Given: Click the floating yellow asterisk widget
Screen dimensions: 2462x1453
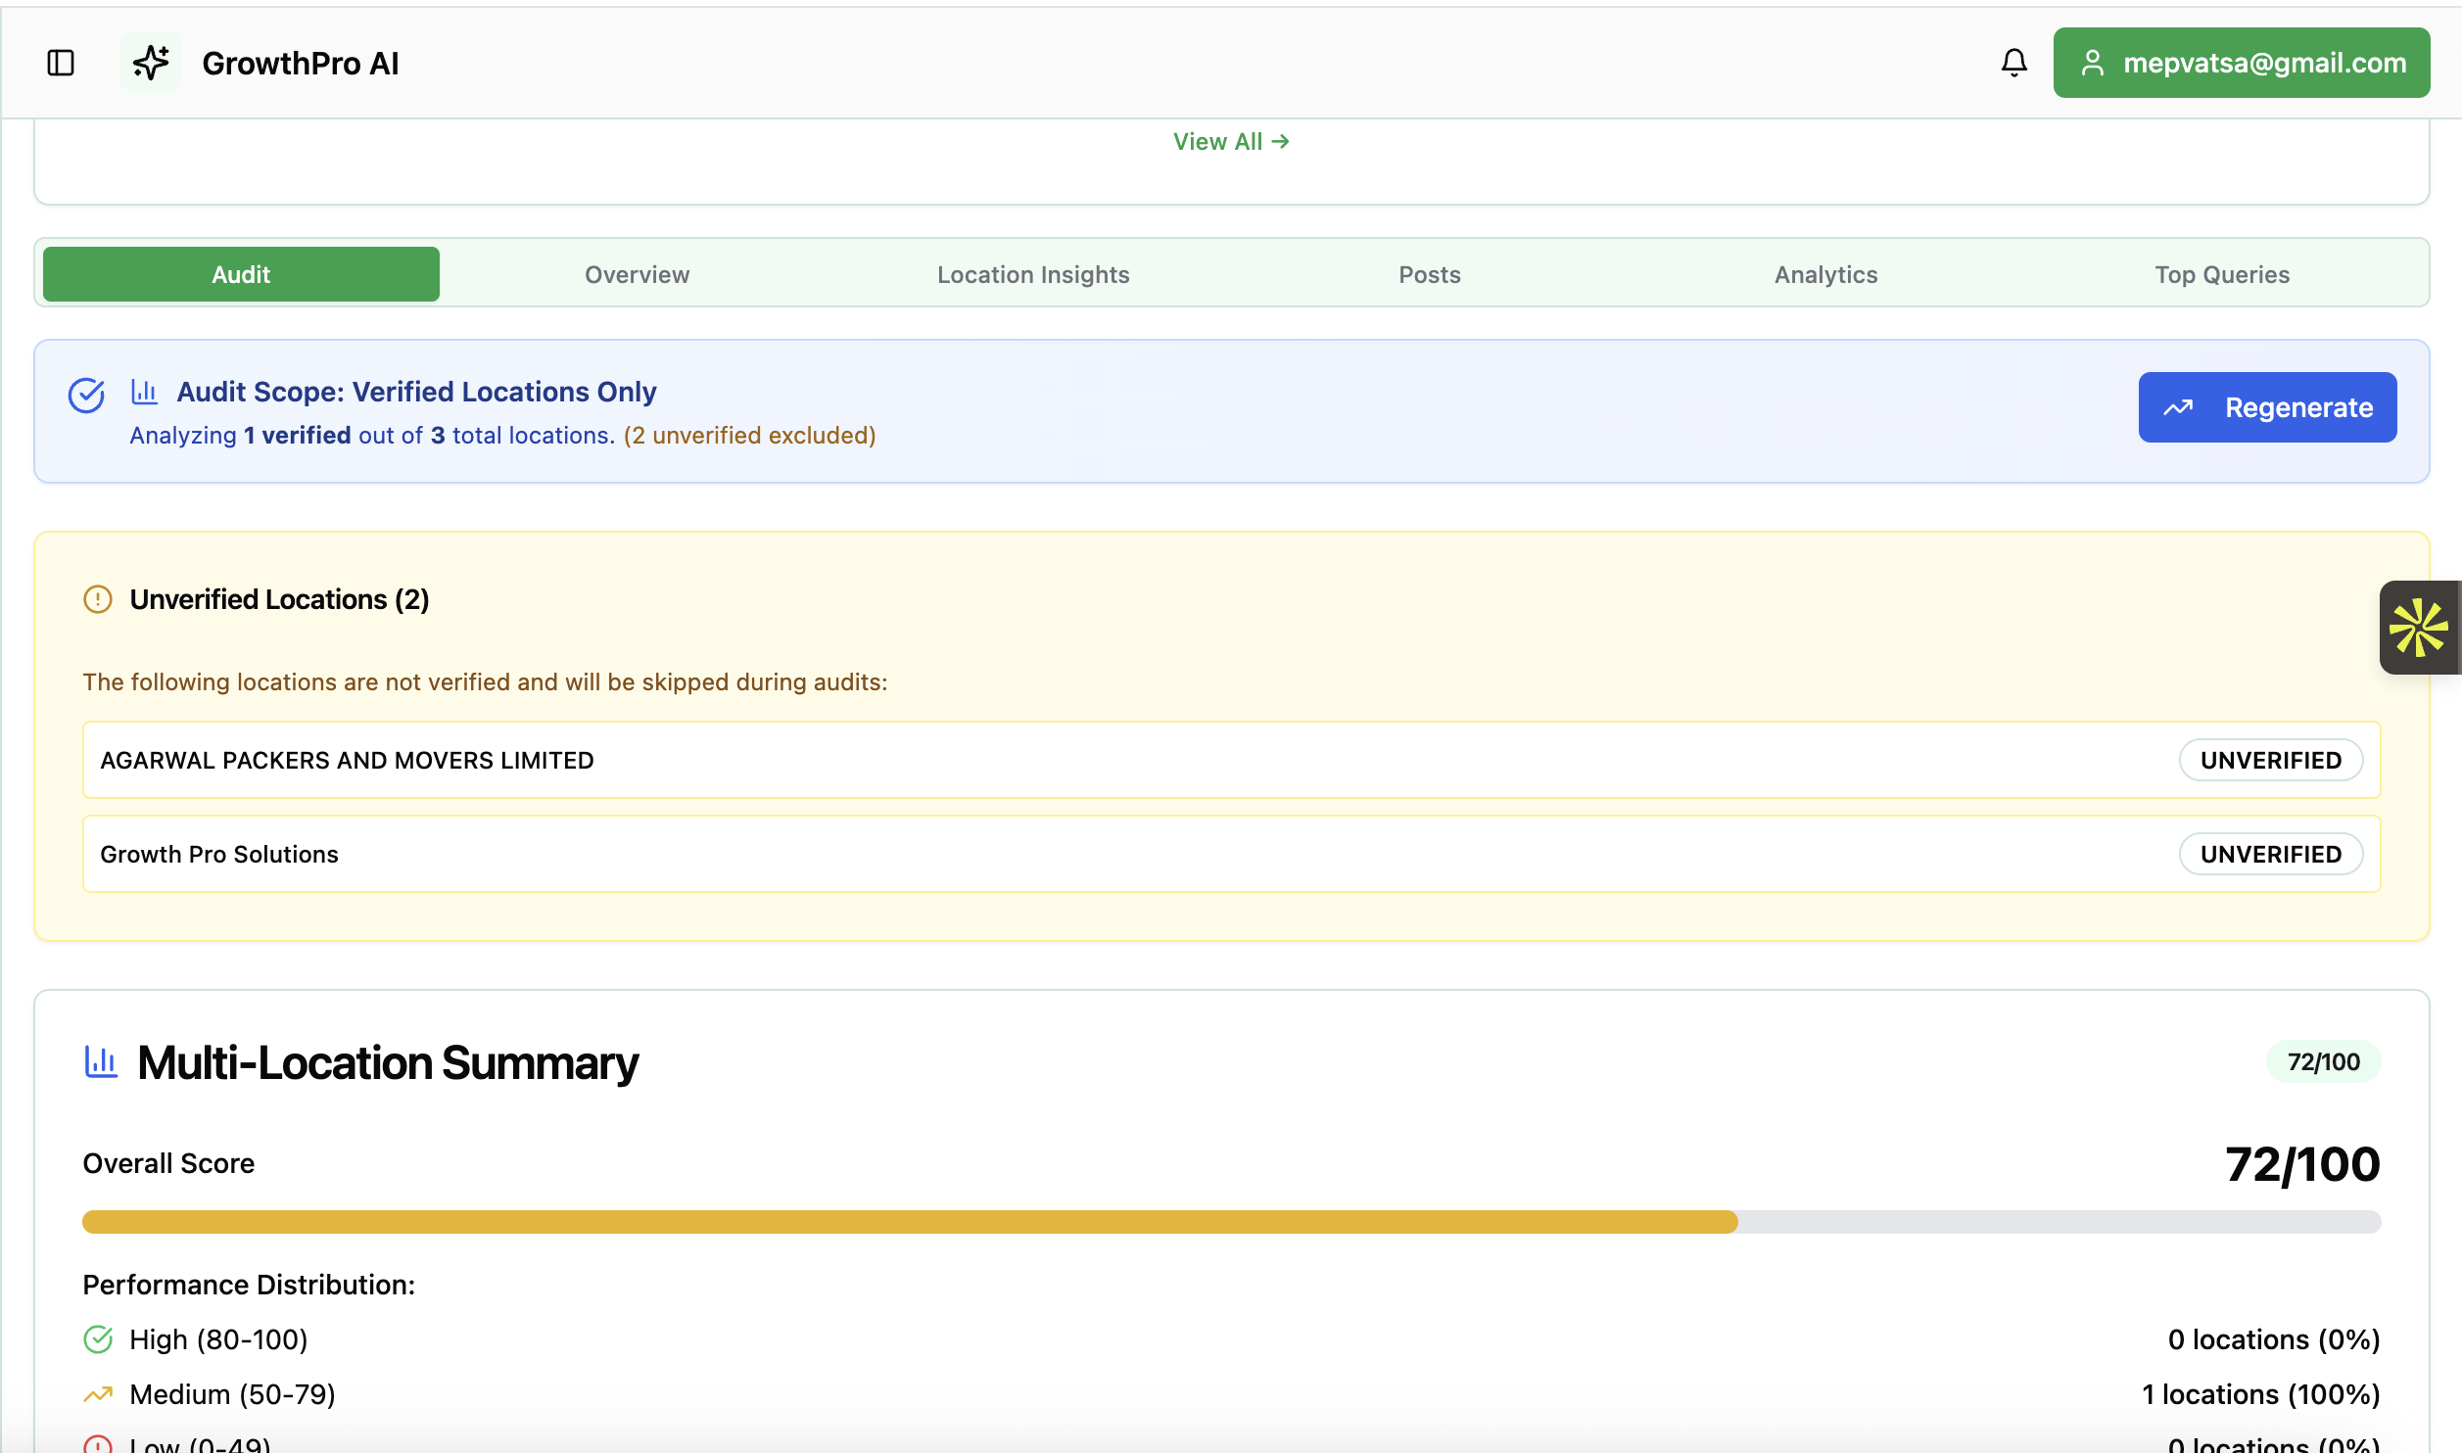Looking at the screenshot, I should (2419, 627).
